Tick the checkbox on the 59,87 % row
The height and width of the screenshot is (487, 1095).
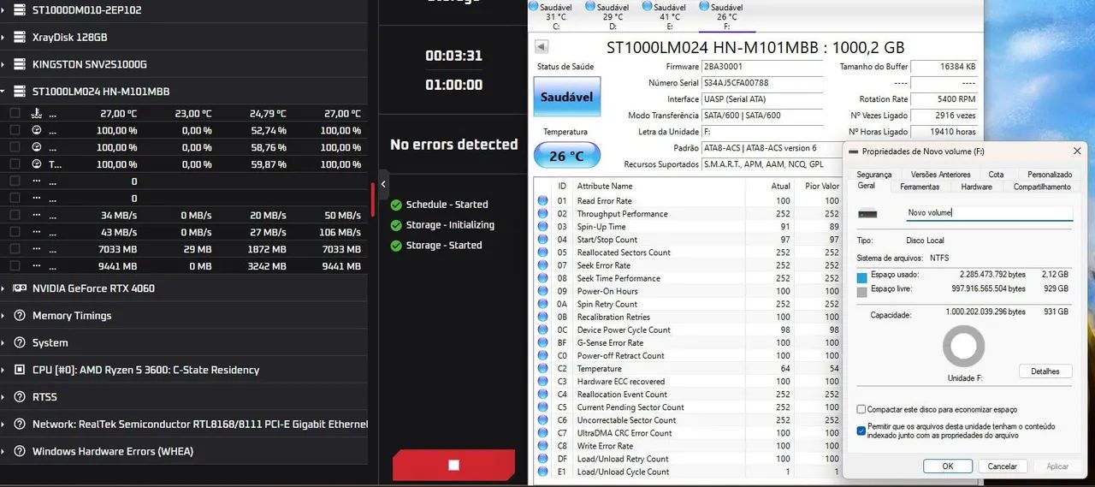click(x=15, y=164)
